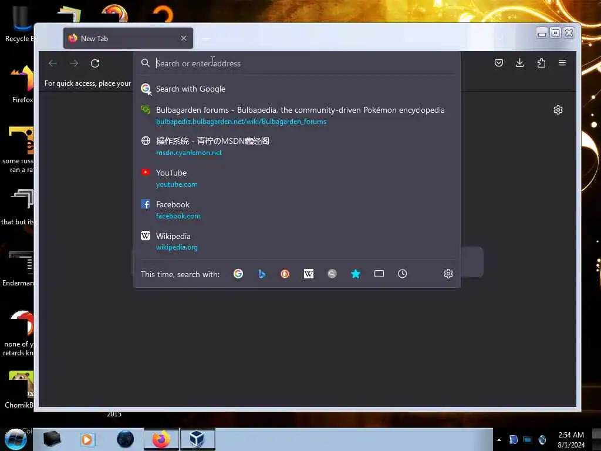Open the Windows Start orb
This screenshot has width=601, height=451.
(15, 439)
